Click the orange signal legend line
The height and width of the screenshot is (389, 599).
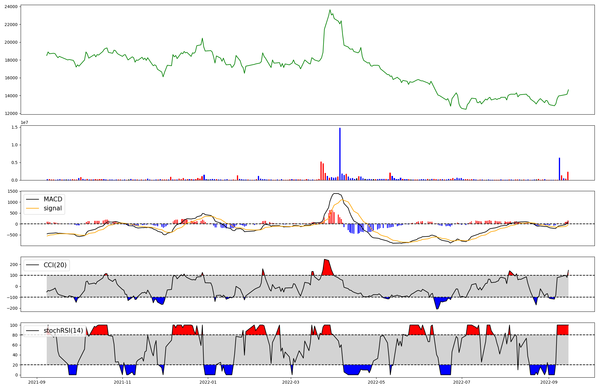(x=33, y=208)
